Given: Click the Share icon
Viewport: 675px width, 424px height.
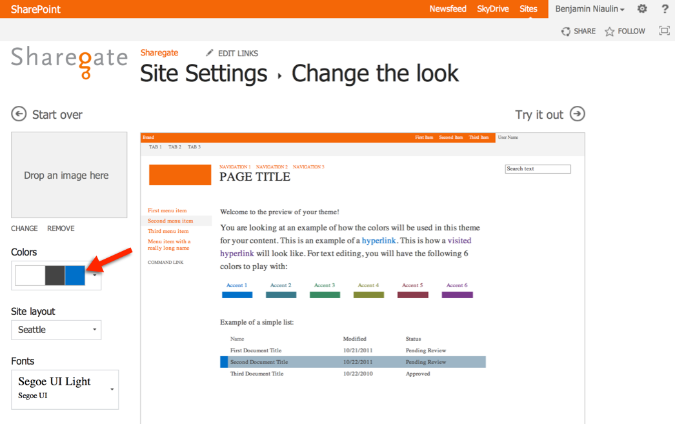Looking at the screenshot, I should point(566,32).
